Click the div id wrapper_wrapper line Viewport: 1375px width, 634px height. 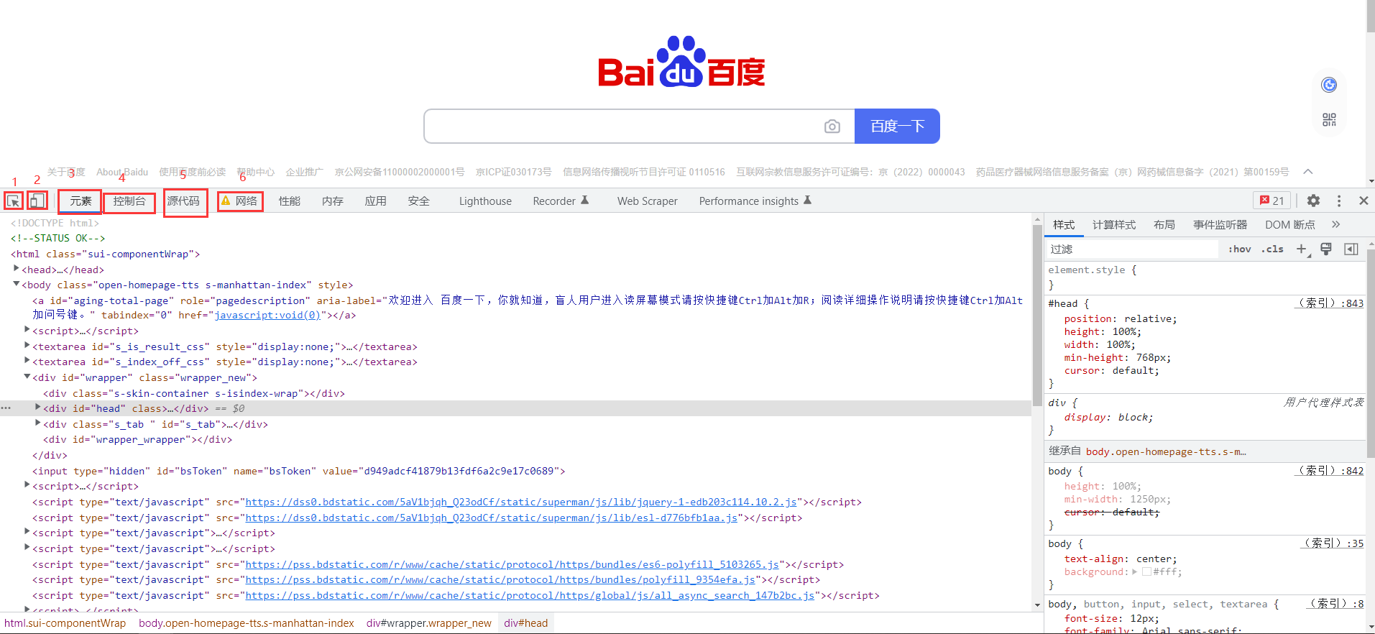tap(138, 439)
